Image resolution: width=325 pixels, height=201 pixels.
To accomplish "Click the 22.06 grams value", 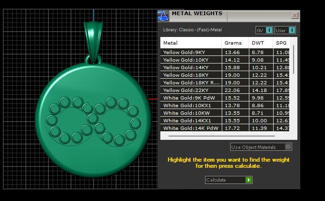I will (232, 90).
